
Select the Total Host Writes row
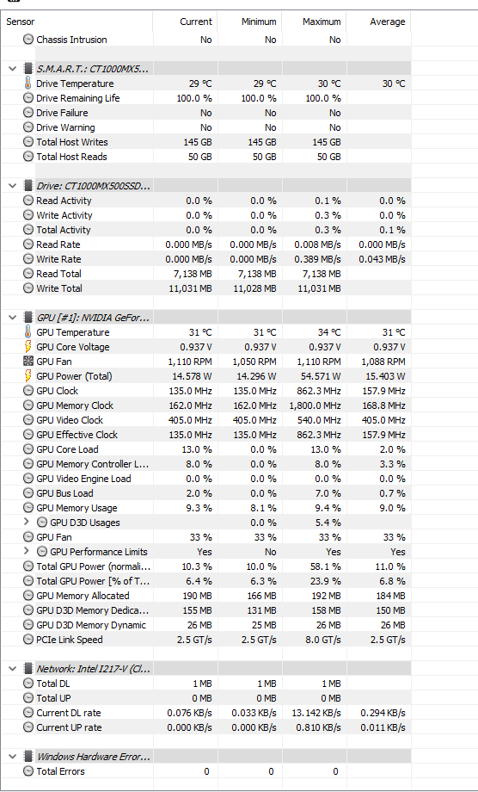tap(205, 142)
